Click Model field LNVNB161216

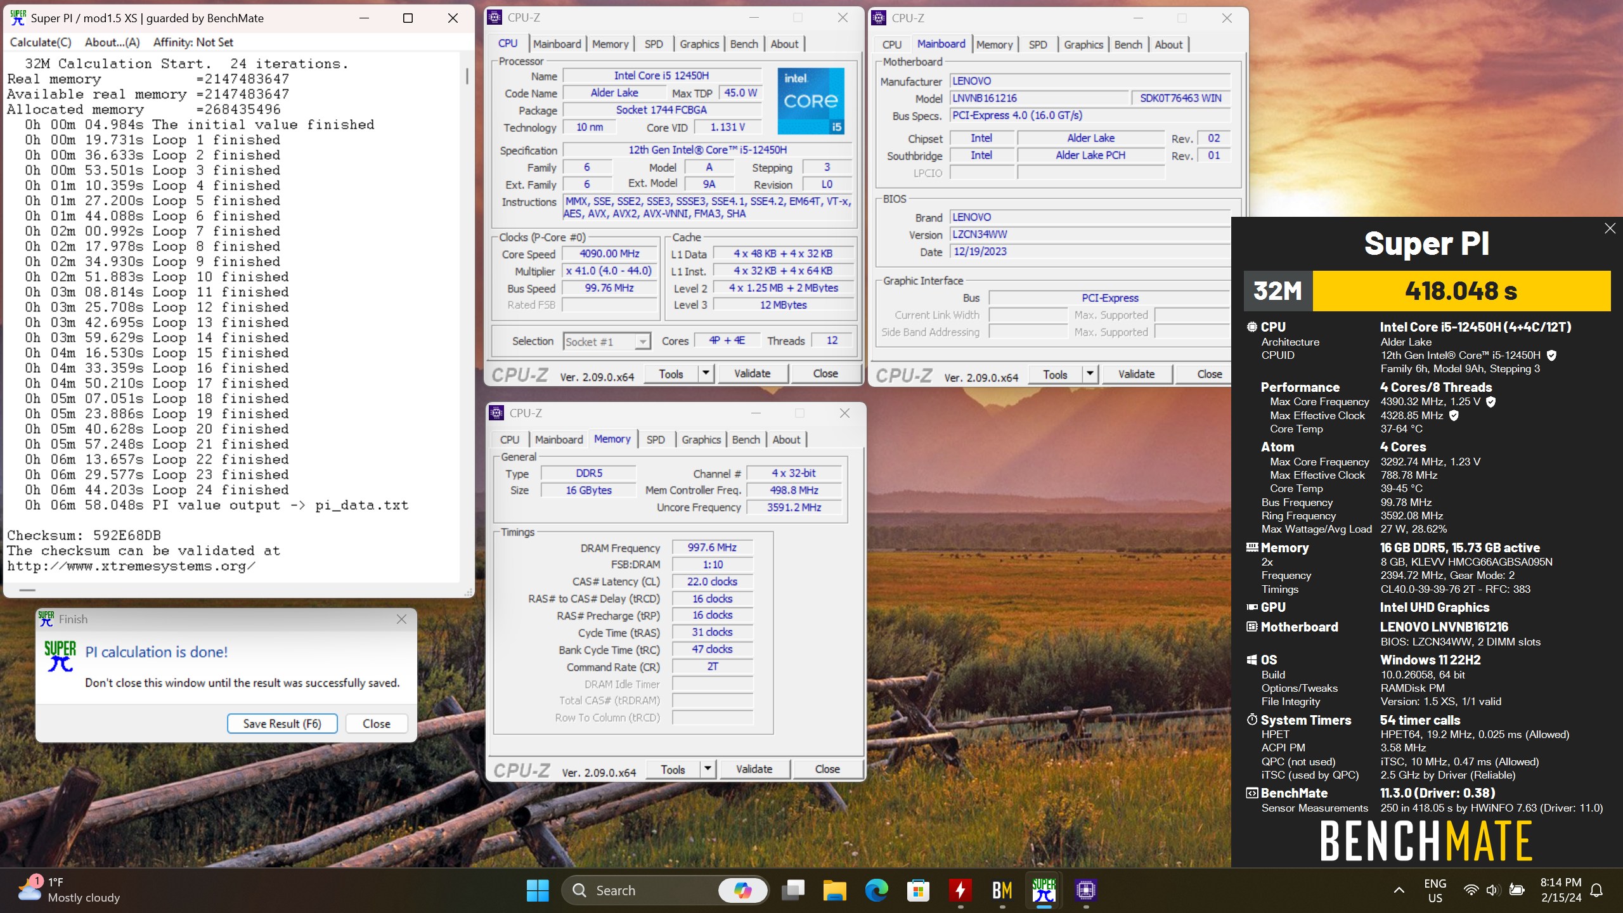(1038, 98)
